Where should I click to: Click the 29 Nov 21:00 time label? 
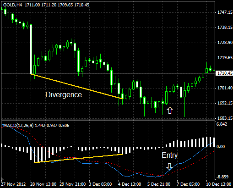coord(72,184)
